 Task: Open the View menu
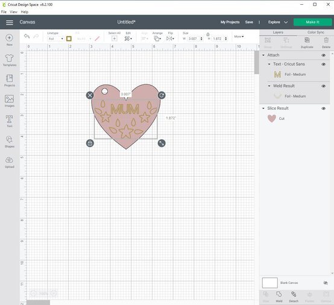13,12
